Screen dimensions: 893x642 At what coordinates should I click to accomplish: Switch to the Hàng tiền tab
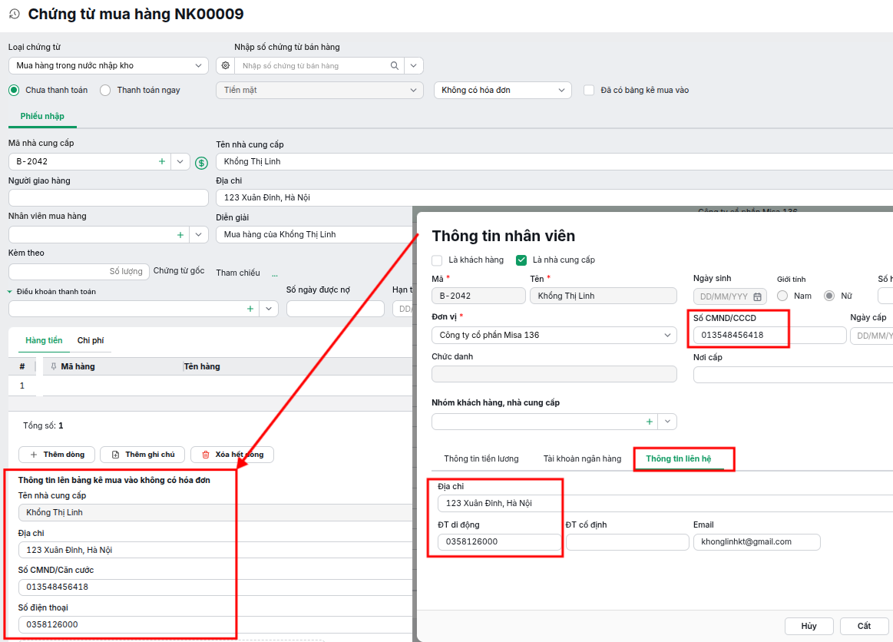coord(44,341)
